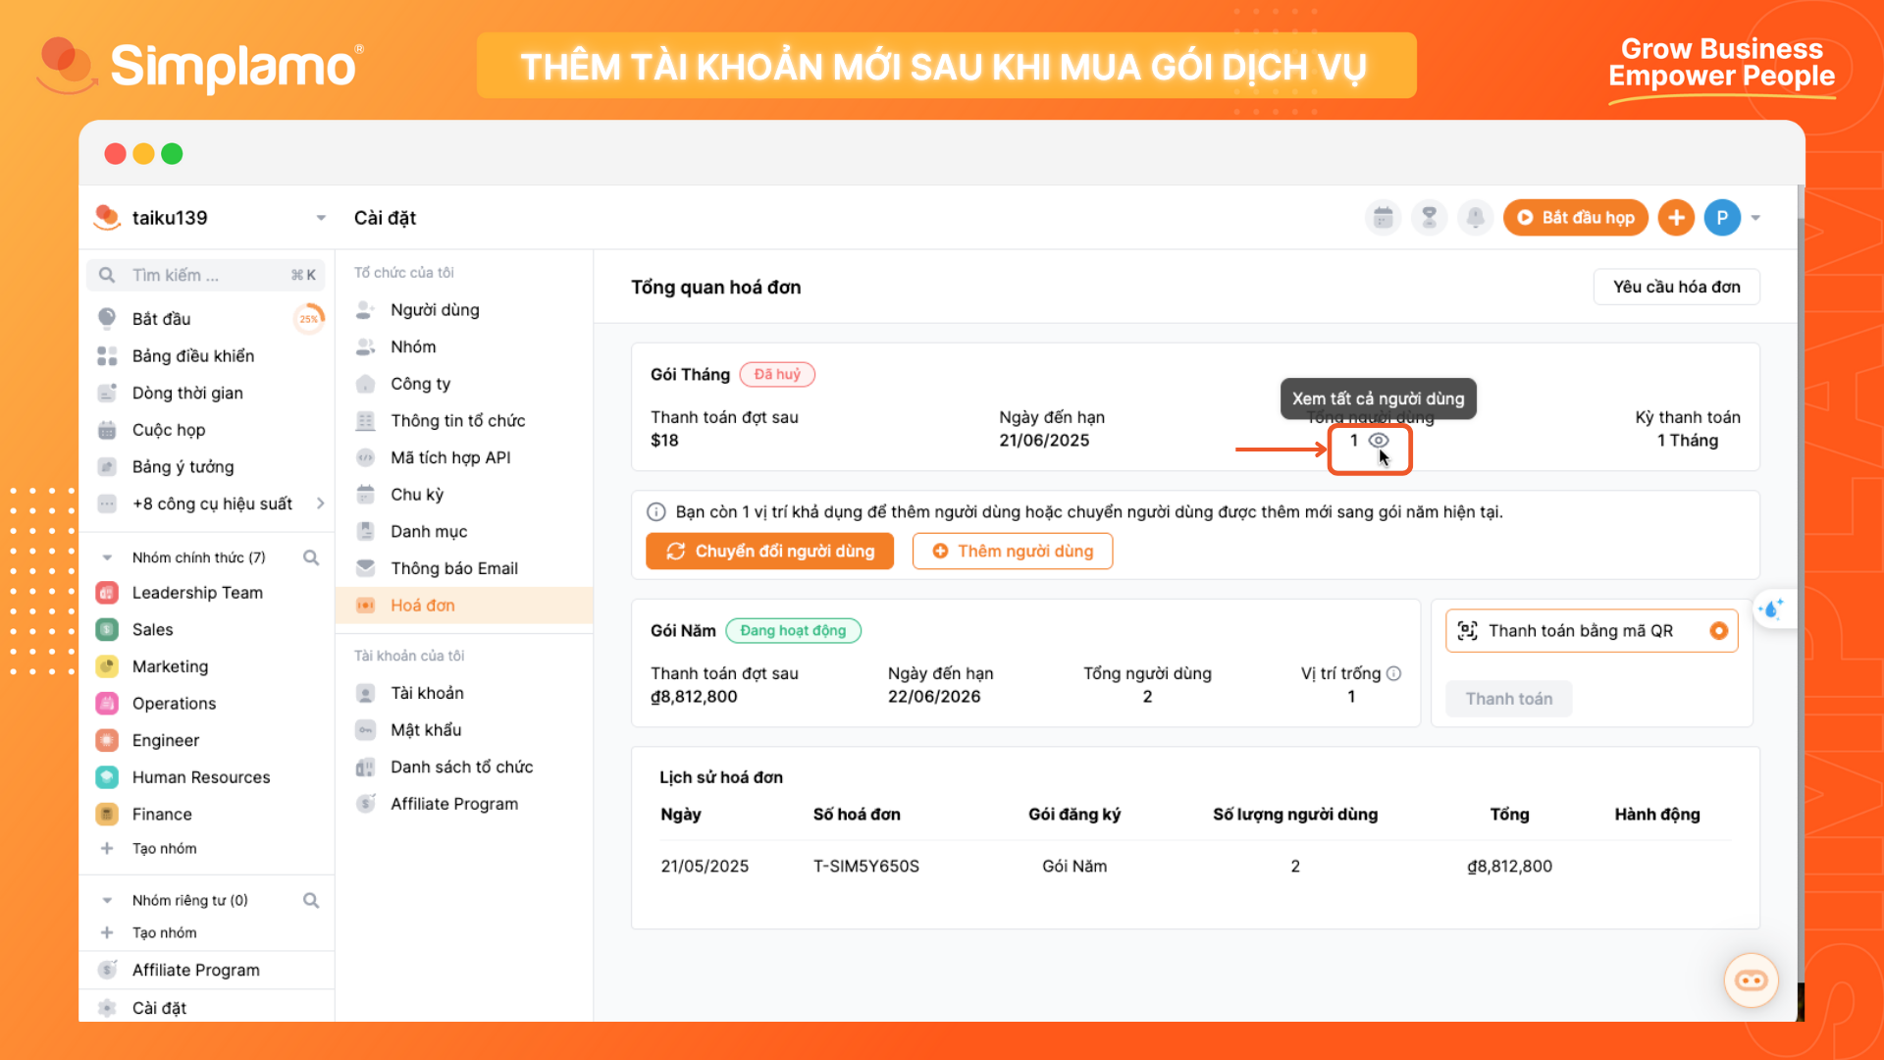Click the search field Tìm kiếm
1884x1060 pixels.
208,275
